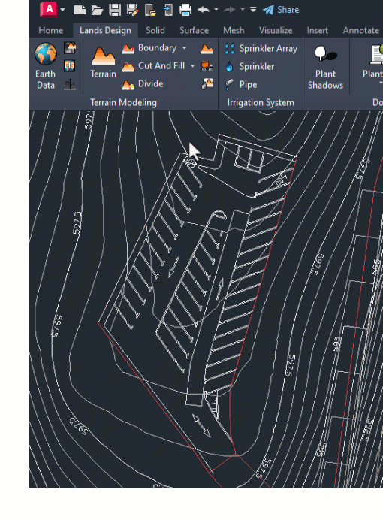Open an existing drawing file
Screen dimensions: 383x520
click(x=97, y=10)
